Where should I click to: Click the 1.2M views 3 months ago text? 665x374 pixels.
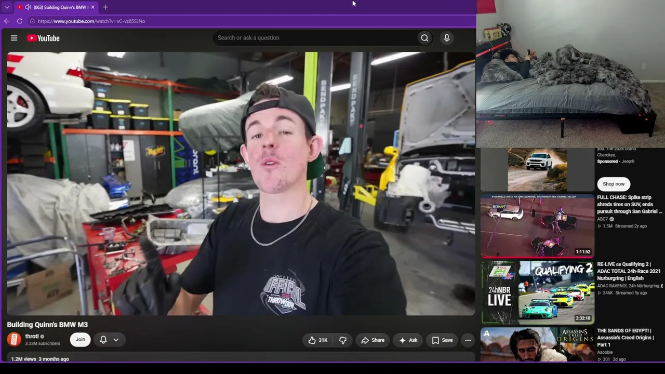[40, 359]
